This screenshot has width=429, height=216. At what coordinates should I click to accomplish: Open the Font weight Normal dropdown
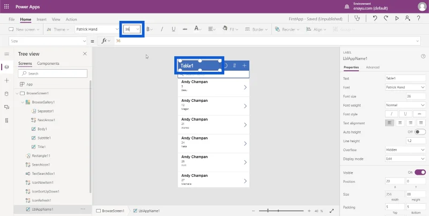[x=405, y=105]
